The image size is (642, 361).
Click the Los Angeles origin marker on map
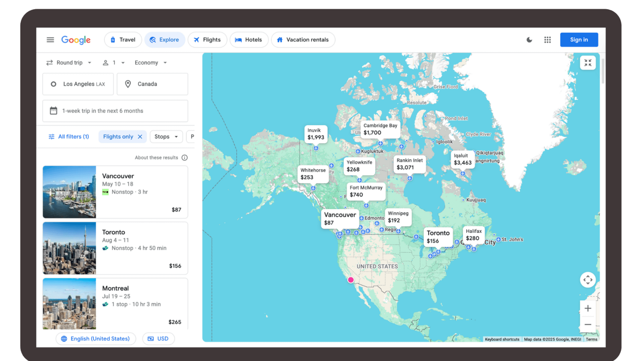tap(350, 280)
